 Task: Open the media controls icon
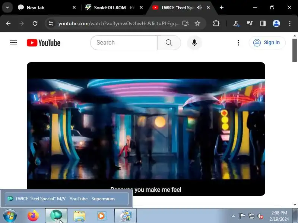point(250,23)
